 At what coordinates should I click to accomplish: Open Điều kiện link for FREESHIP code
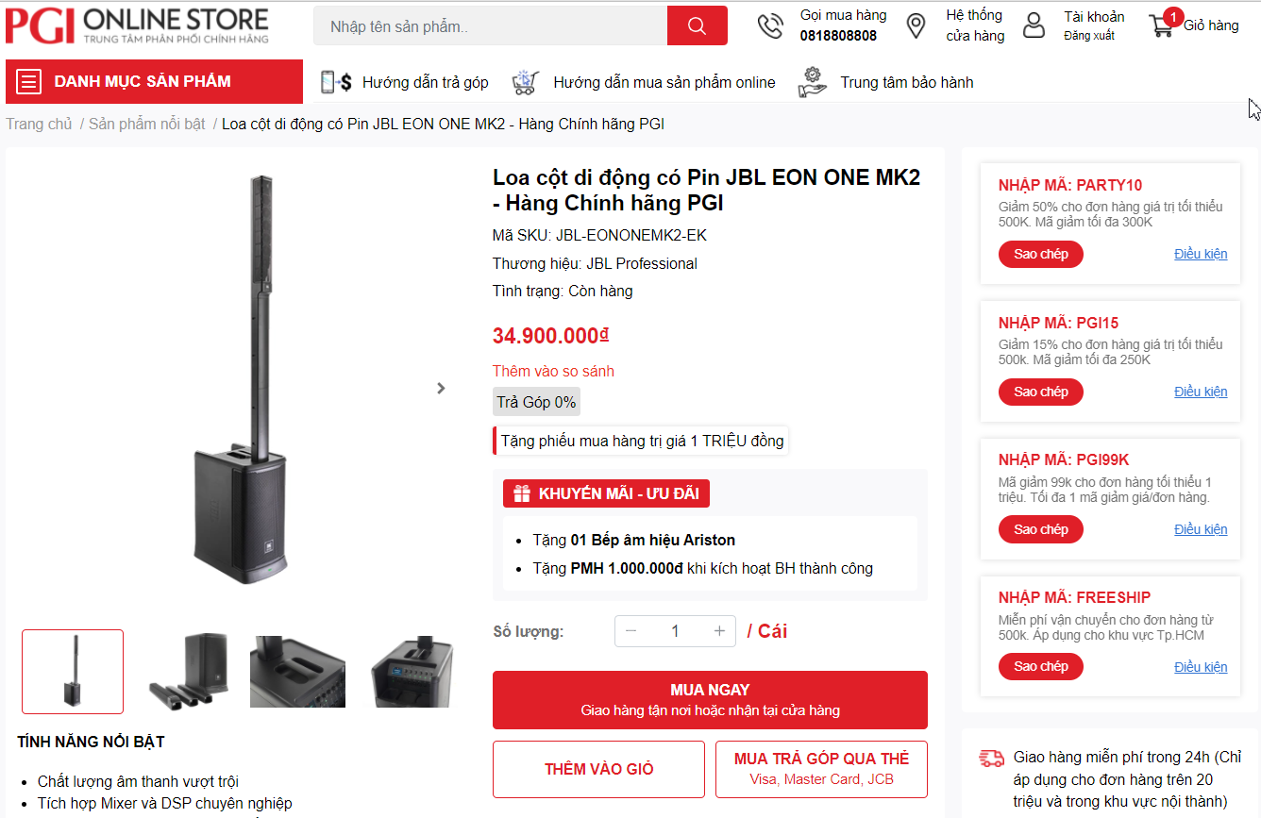pyautogui.click(x=1201, y=667)
